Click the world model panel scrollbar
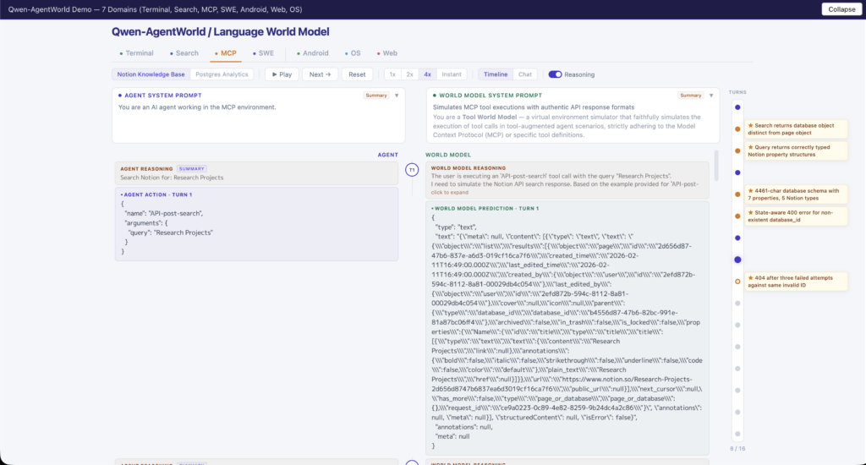The image size is (866, 465). [x=716, y=165]
